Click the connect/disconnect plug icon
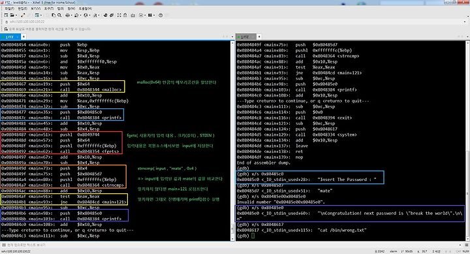470x254 pixels. pos(23,15)
